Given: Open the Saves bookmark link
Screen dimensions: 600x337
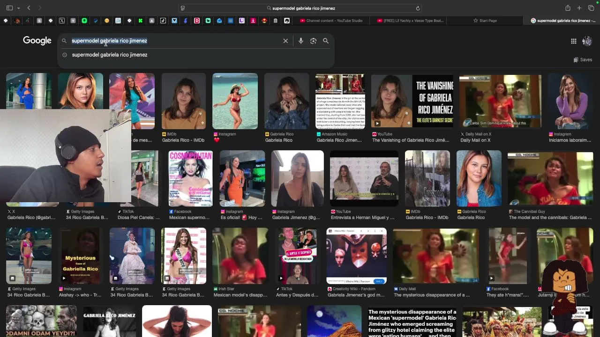Looking at the screenshot, I should click(x=583, y=59).
